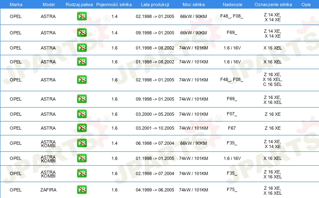This screenshot has height=198, width=319.
Task: Click 74kW / 101KM in the ZAFIRA row
Action: pyautogui.click(x=193, y=190)
